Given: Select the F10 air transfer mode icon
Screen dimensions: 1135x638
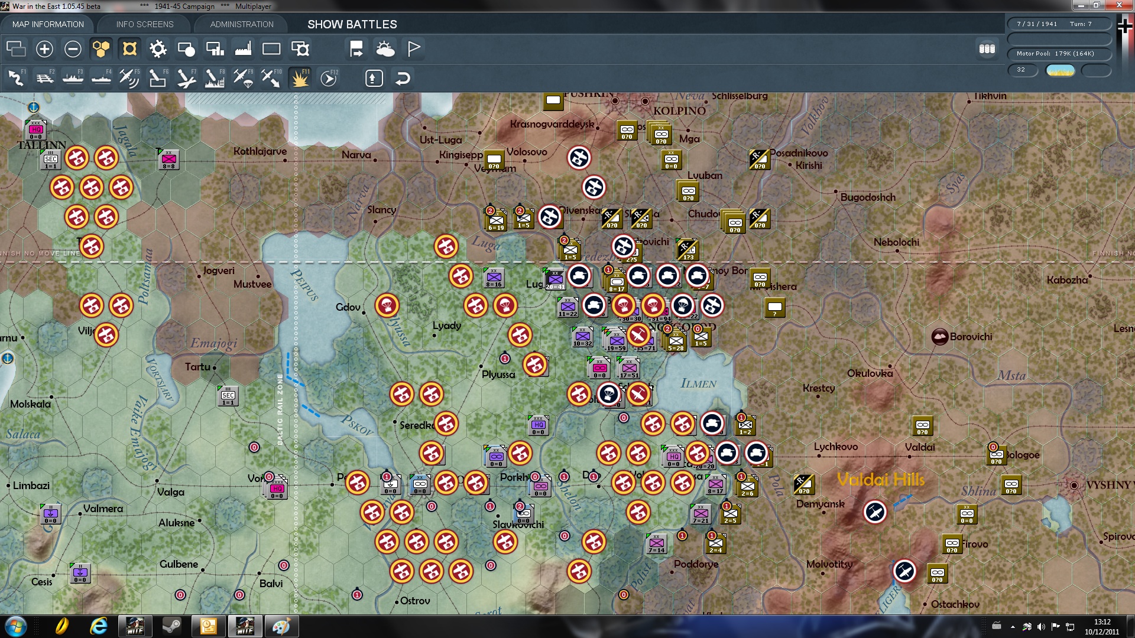Looking at the screenshot, I should [271, 78].
